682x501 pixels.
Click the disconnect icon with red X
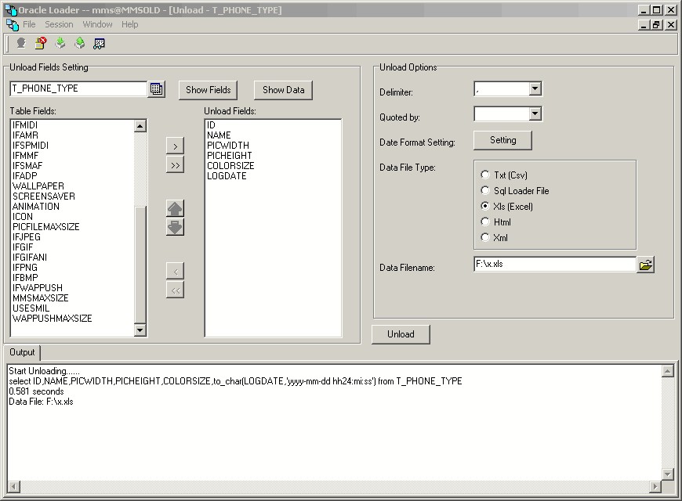tap(41, 44)
